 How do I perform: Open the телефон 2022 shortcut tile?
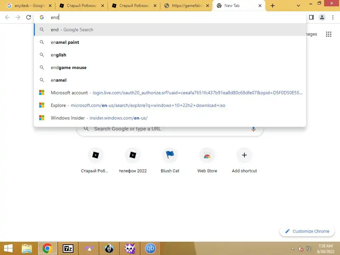133,161
